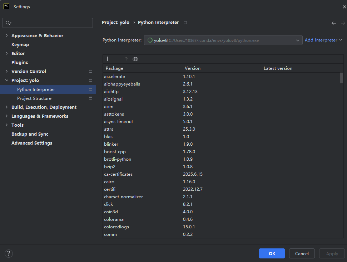
Task: Select the brotli-python package row
Action: coord(221,159)
